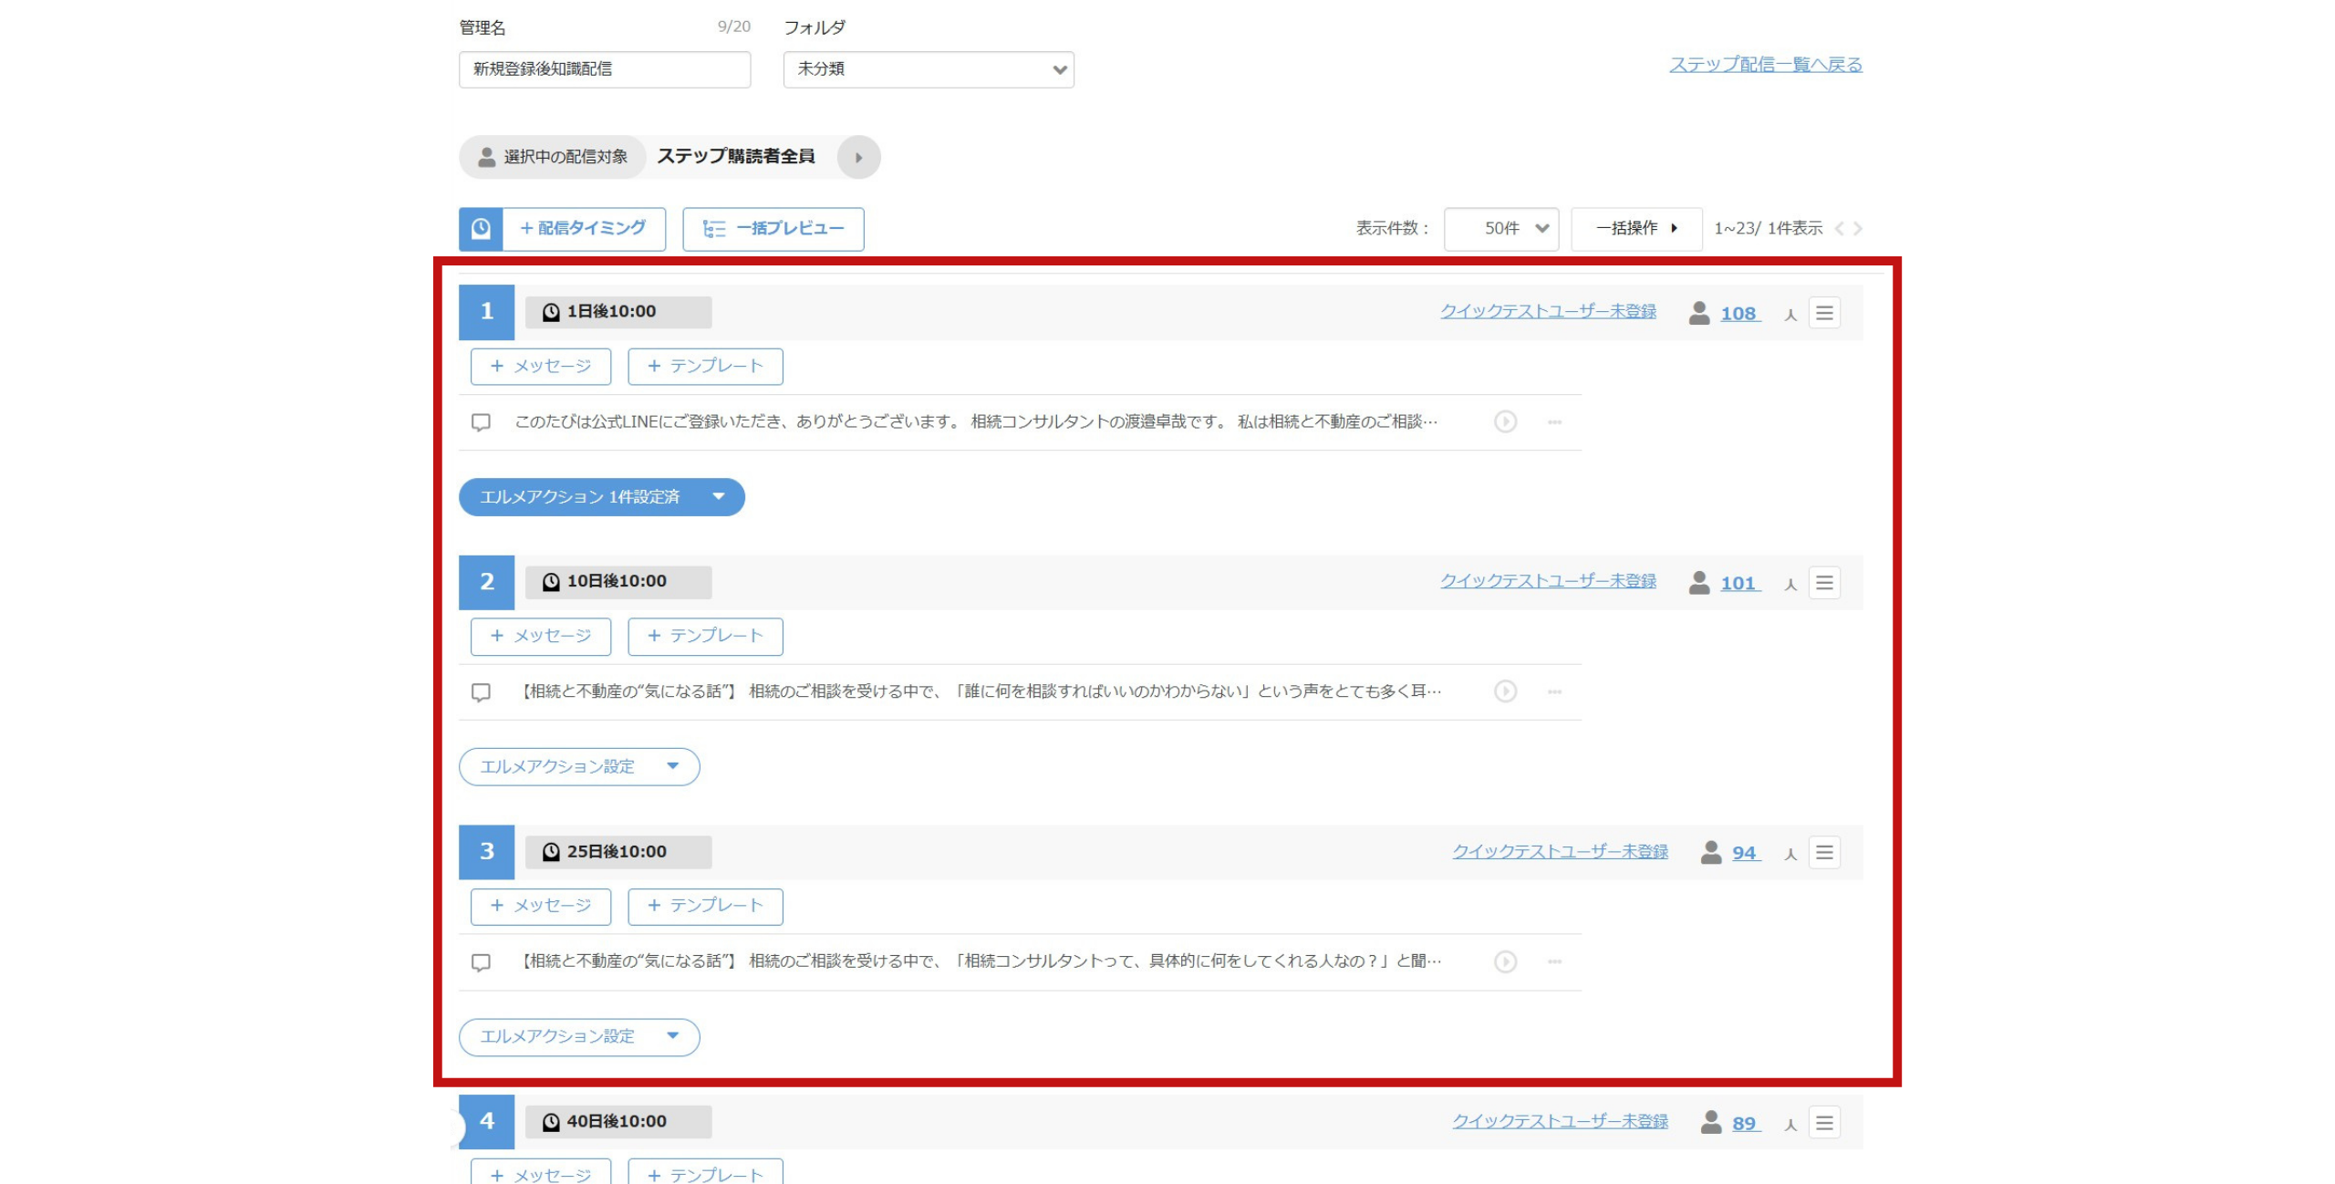Open the 101 subscriber count link
Image resolution: width=2335 pixels, height=1184 pixels.
click(1739, 584)
